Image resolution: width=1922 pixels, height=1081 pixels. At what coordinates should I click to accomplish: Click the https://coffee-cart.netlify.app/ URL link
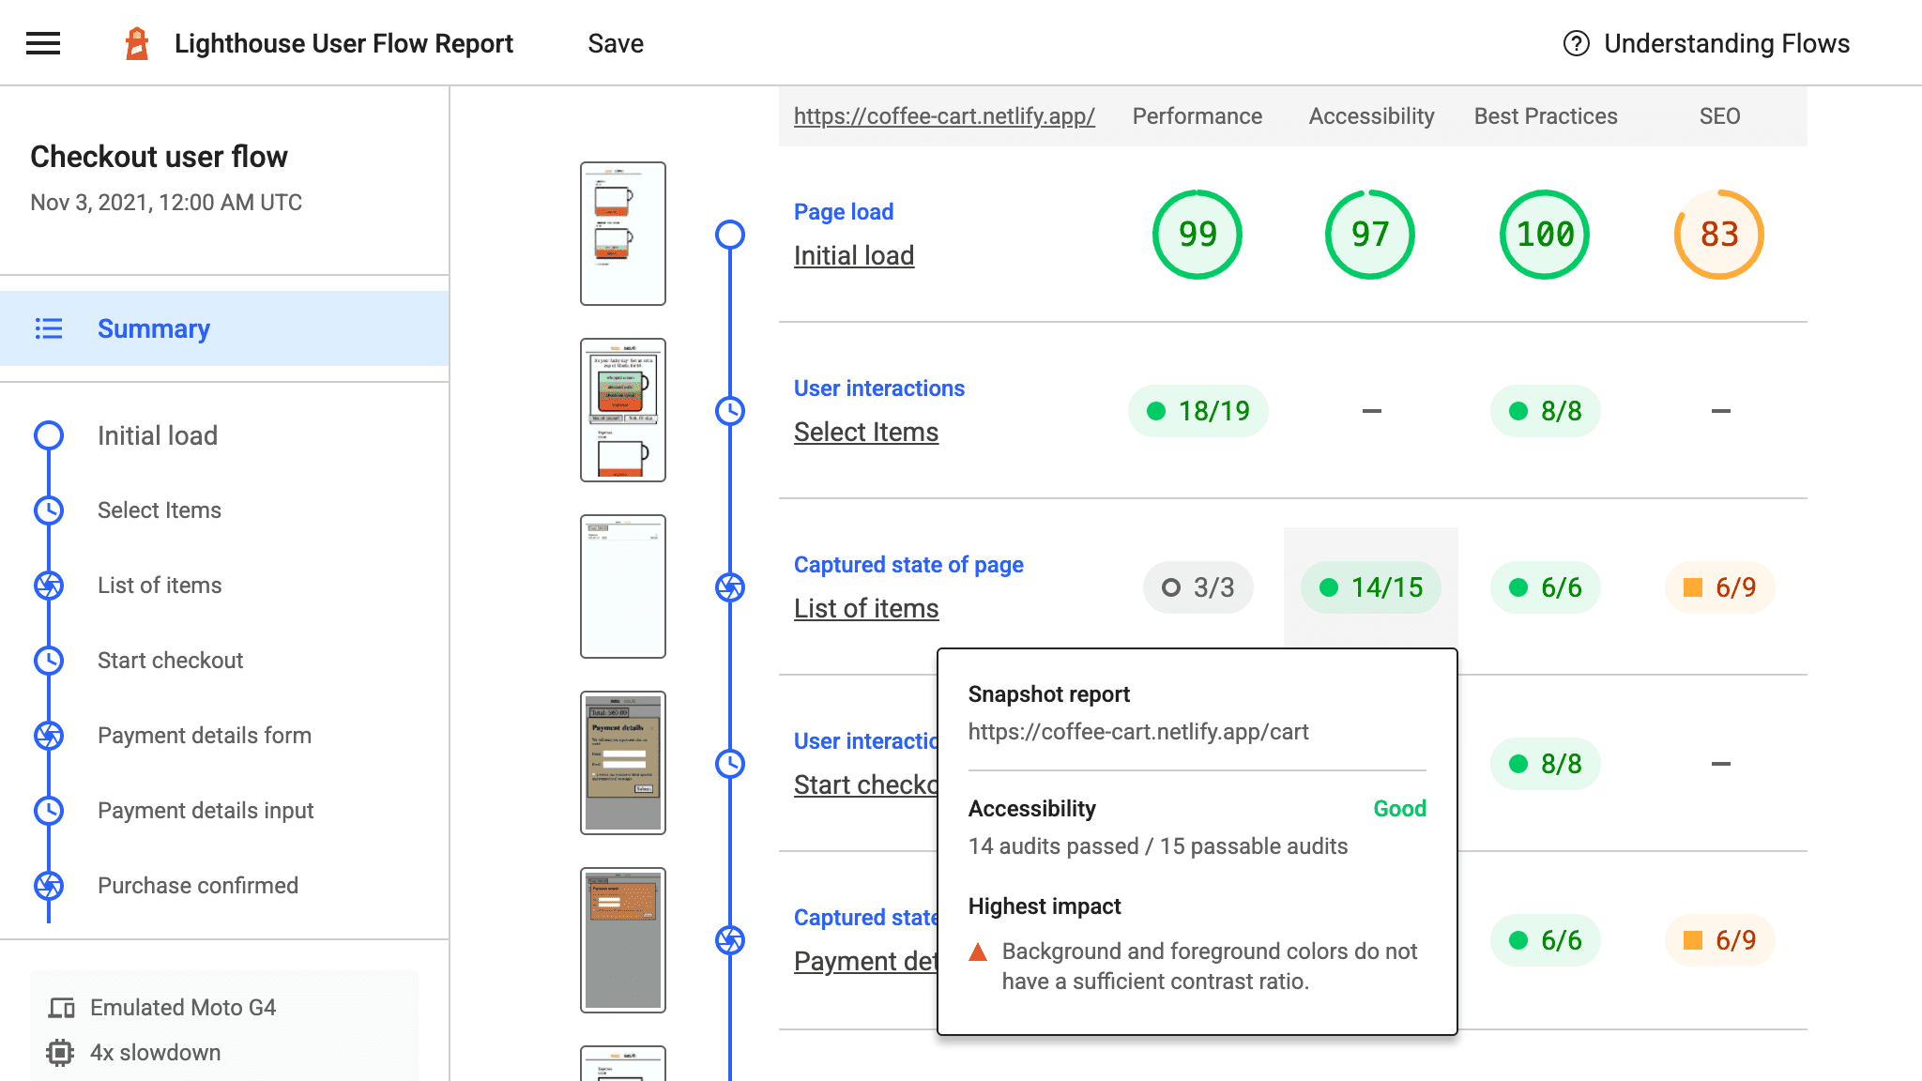[944, 114]
